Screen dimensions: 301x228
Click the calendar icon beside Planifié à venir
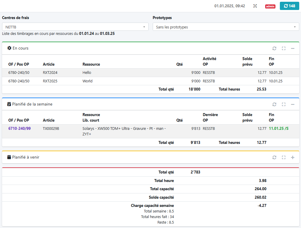pos(9,157)
